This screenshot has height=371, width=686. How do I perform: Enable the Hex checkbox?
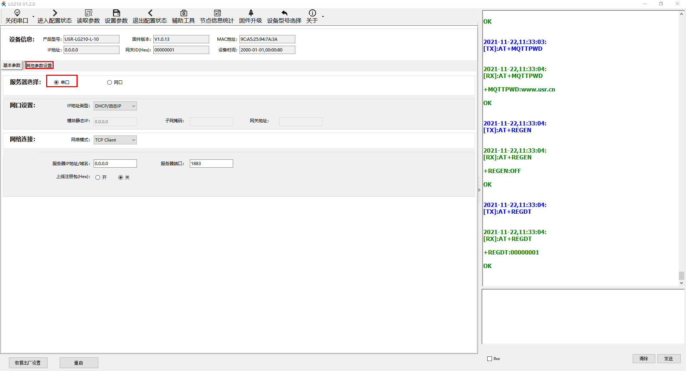(x=490, y=358)
